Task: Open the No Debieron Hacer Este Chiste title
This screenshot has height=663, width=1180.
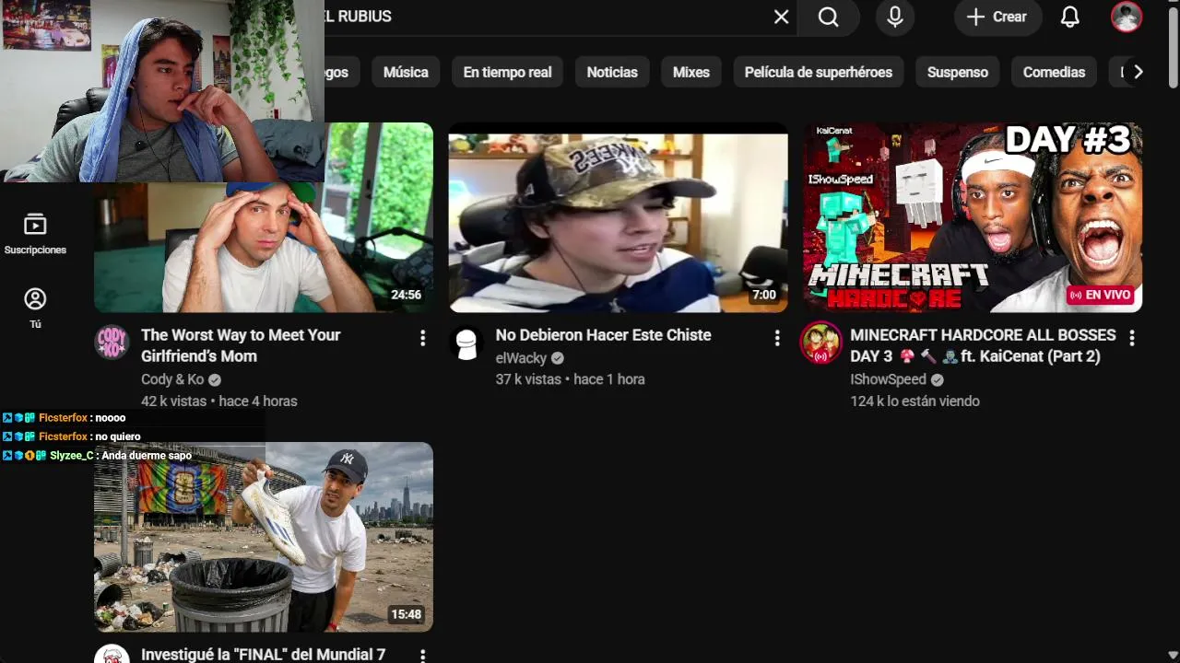Action: tap(603, 335)
